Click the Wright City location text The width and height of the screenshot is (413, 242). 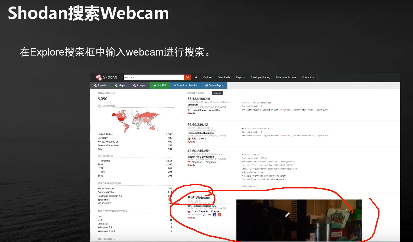click(x=215, y=110)
